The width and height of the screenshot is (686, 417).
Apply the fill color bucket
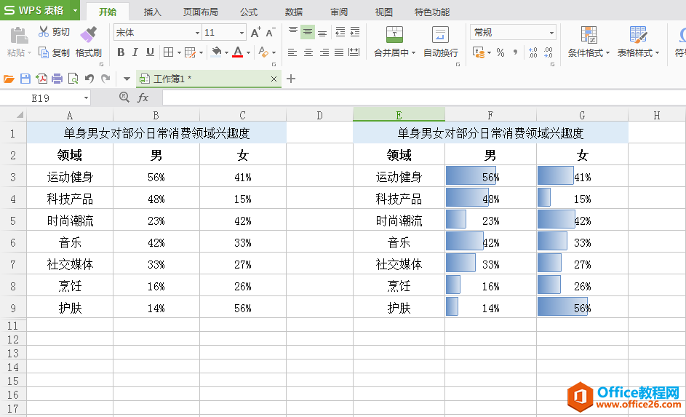click(216, 52)
